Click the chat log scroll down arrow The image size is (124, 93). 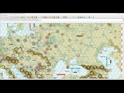[x=123, y=20]
